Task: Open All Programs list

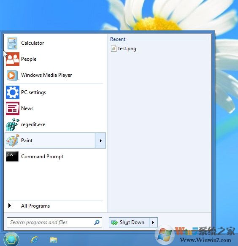Action: coord(35,206)
